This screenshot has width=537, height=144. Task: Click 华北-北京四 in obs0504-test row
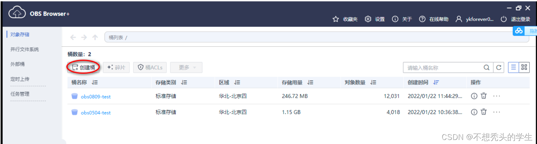[x=233, y=112]
